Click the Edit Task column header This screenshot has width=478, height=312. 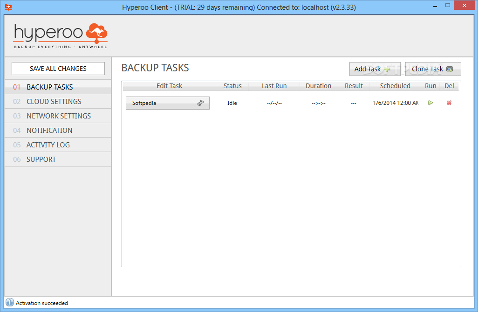[x=169, y=86]
